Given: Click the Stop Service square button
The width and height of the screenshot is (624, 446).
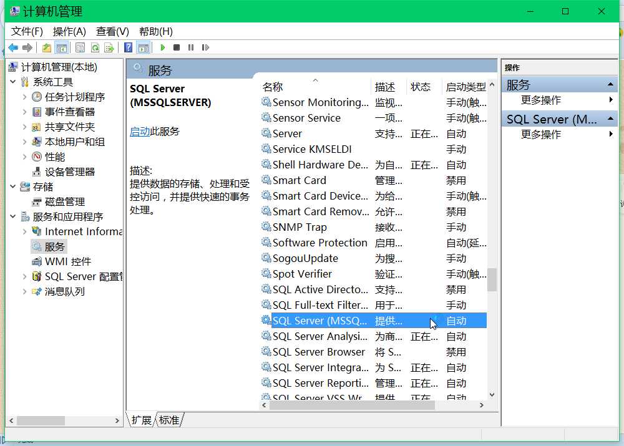Looking at the screenshot, I should 177,47.
